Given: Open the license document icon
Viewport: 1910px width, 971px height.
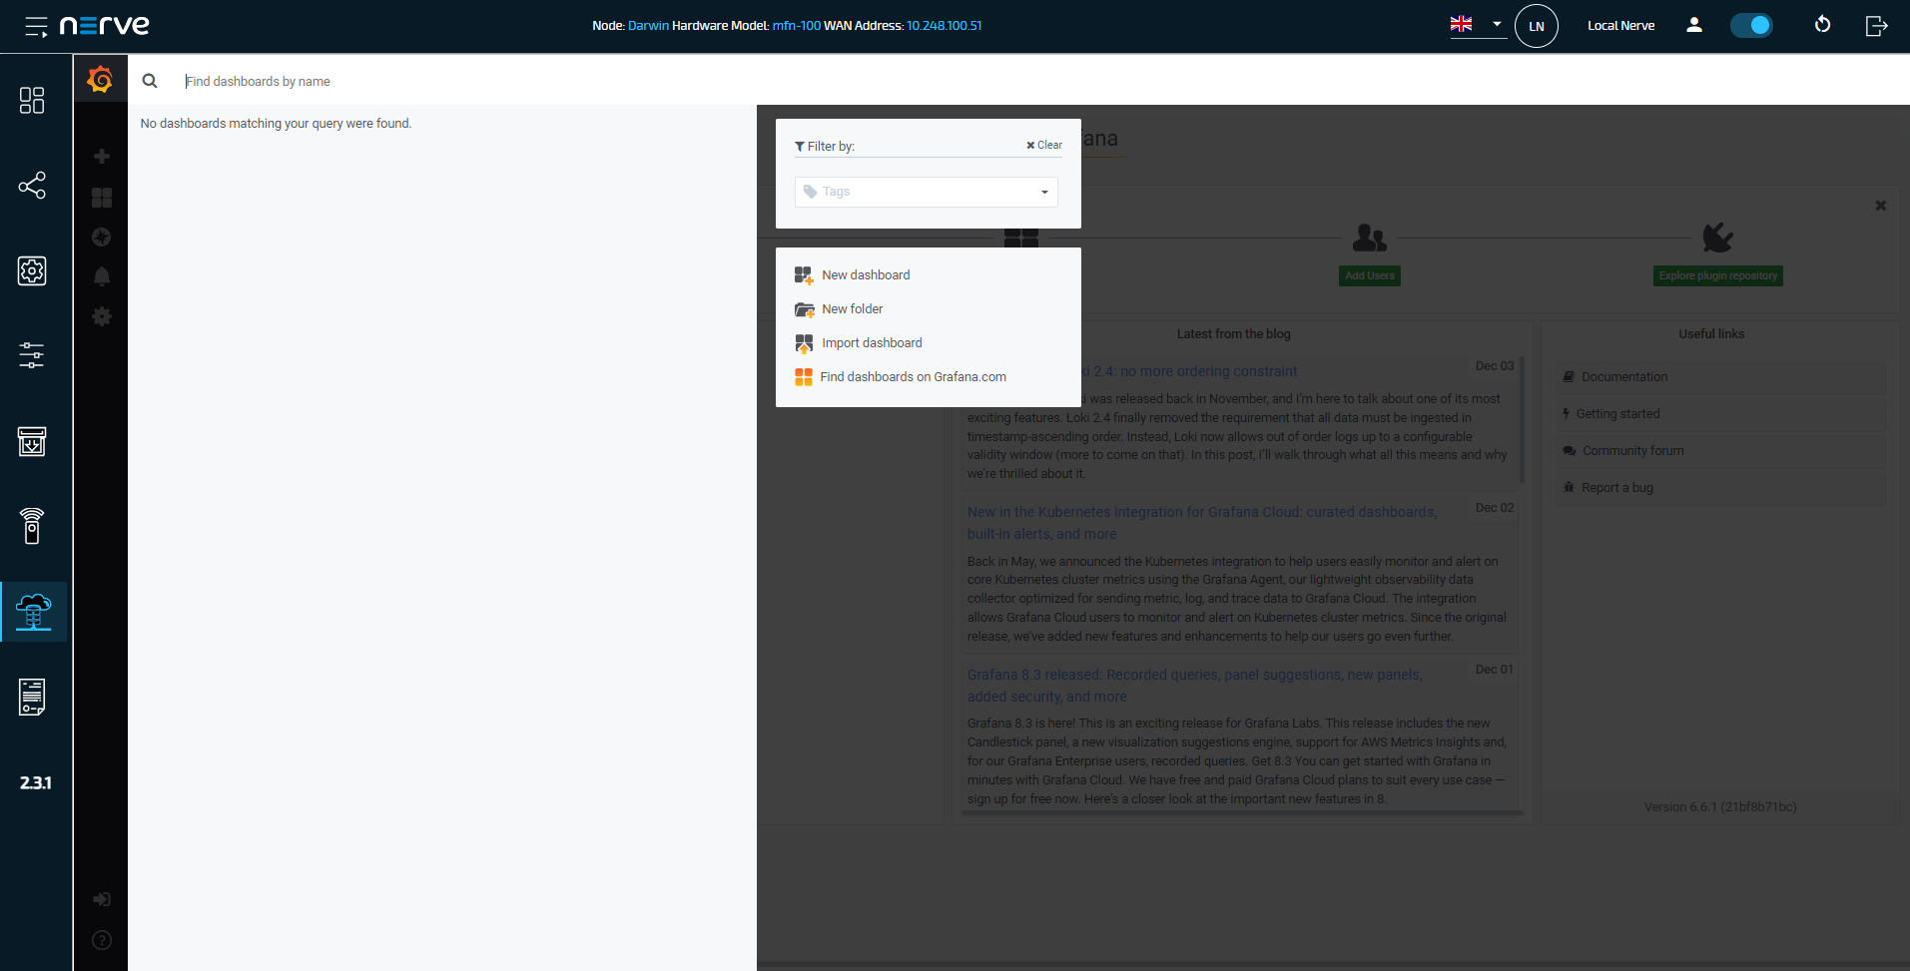Looking at the screenshot, I should point(33,698).
